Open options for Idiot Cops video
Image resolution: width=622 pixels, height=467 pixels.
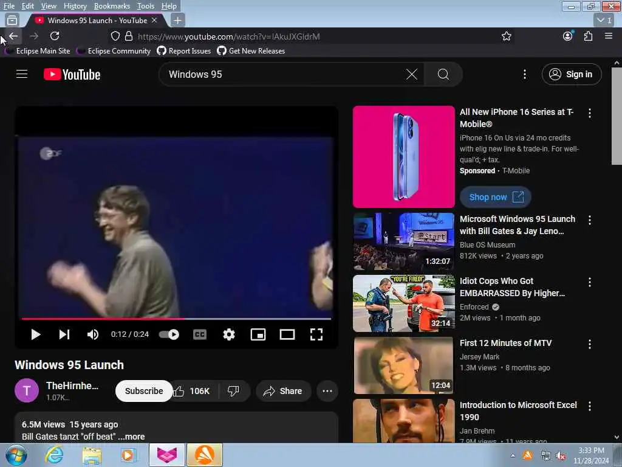tap(590, 282)
